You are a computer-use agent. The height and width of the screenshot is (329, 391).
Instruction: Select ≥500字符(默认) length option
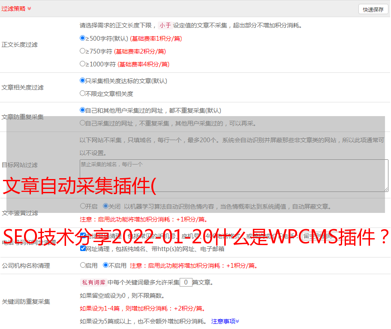click(x=82, y=38)
